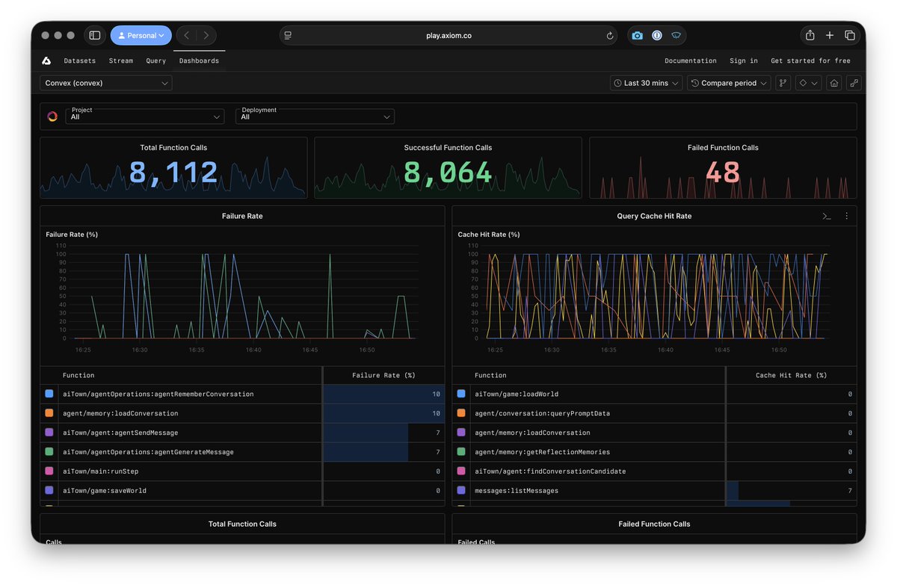Open the Compare period dropdown
Screen dimensions: 897x585
click(x=729, y=83)
